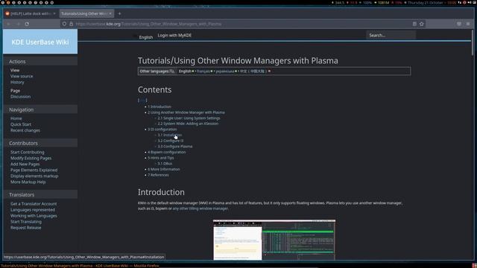Image resolution: width=477 pixels, height=268 pixels.
Task: Jump to 2.2 System Wide: Adding XSession
Action: 188,124
